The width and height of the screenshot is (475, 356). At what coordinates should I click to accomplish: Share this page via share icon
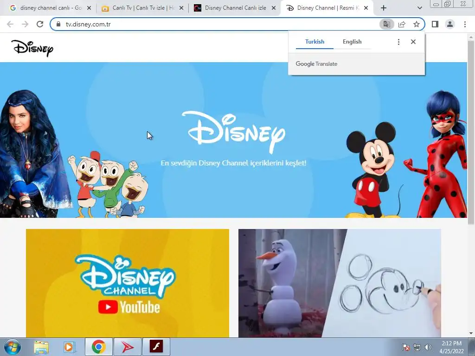(x=402, y=24)
